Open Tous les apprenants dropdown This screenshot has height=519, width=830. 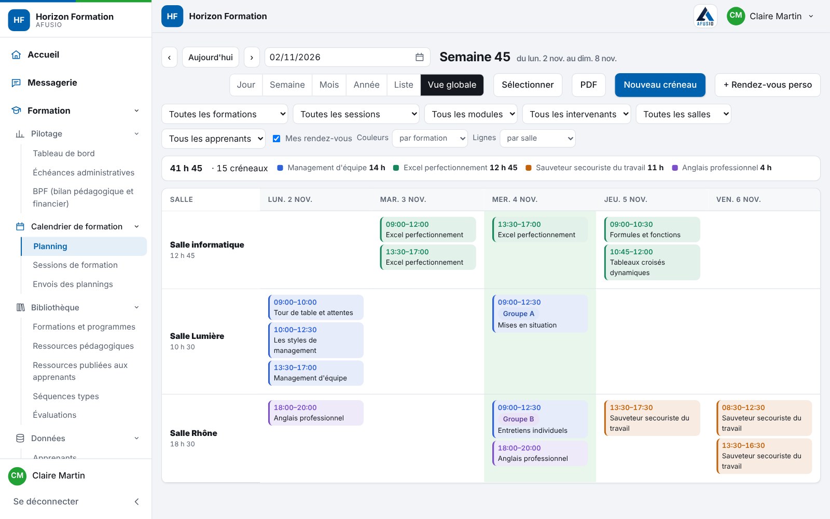[214, 139]
